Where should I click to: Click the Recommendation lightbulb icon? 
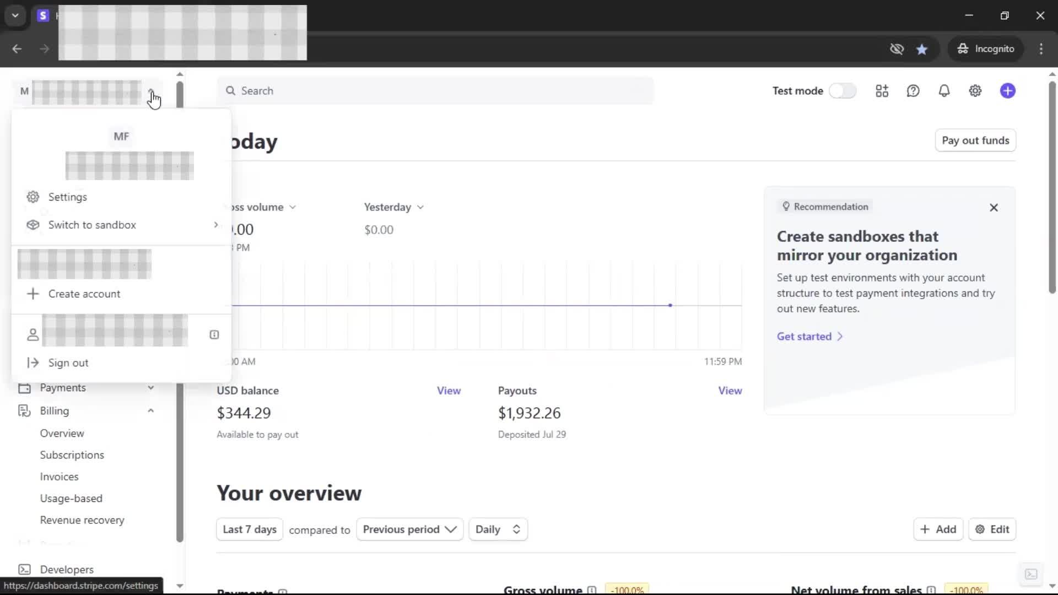click(786, 207)
